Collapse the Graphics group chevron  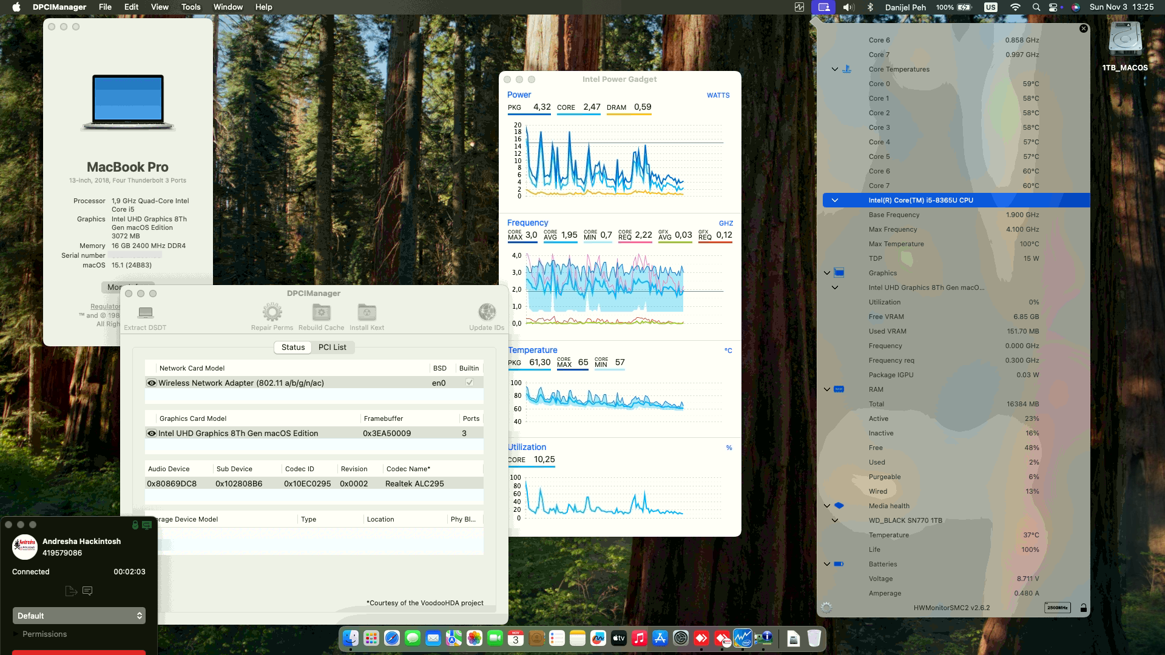(827, 273)
